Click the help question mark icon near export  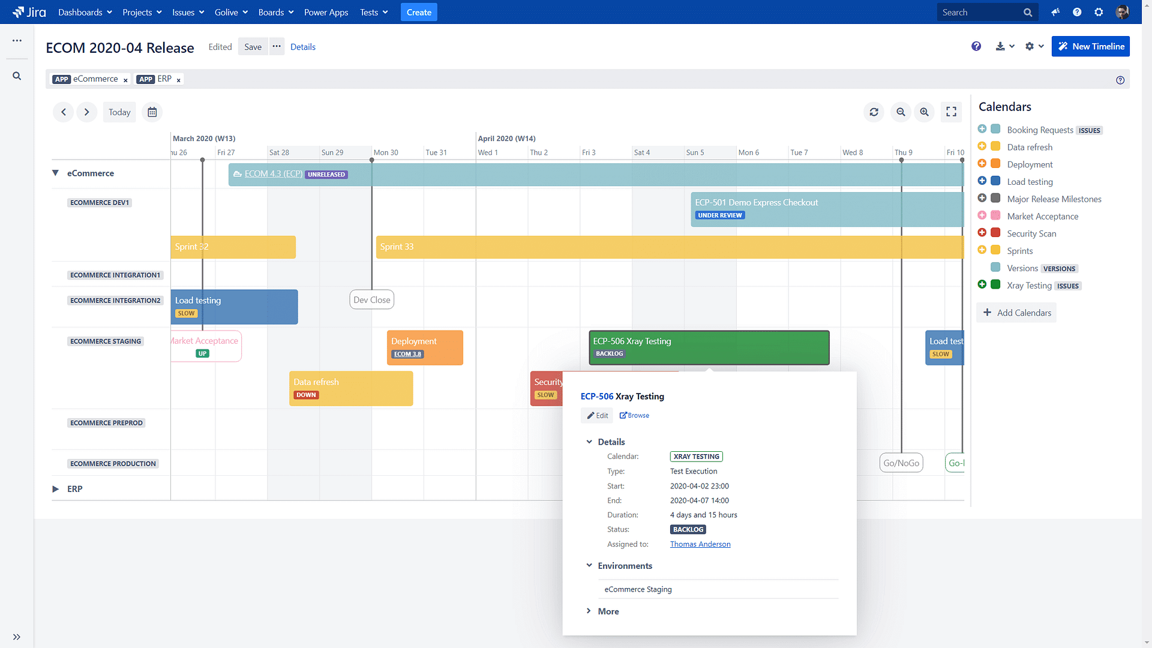[x=976, y=46]
